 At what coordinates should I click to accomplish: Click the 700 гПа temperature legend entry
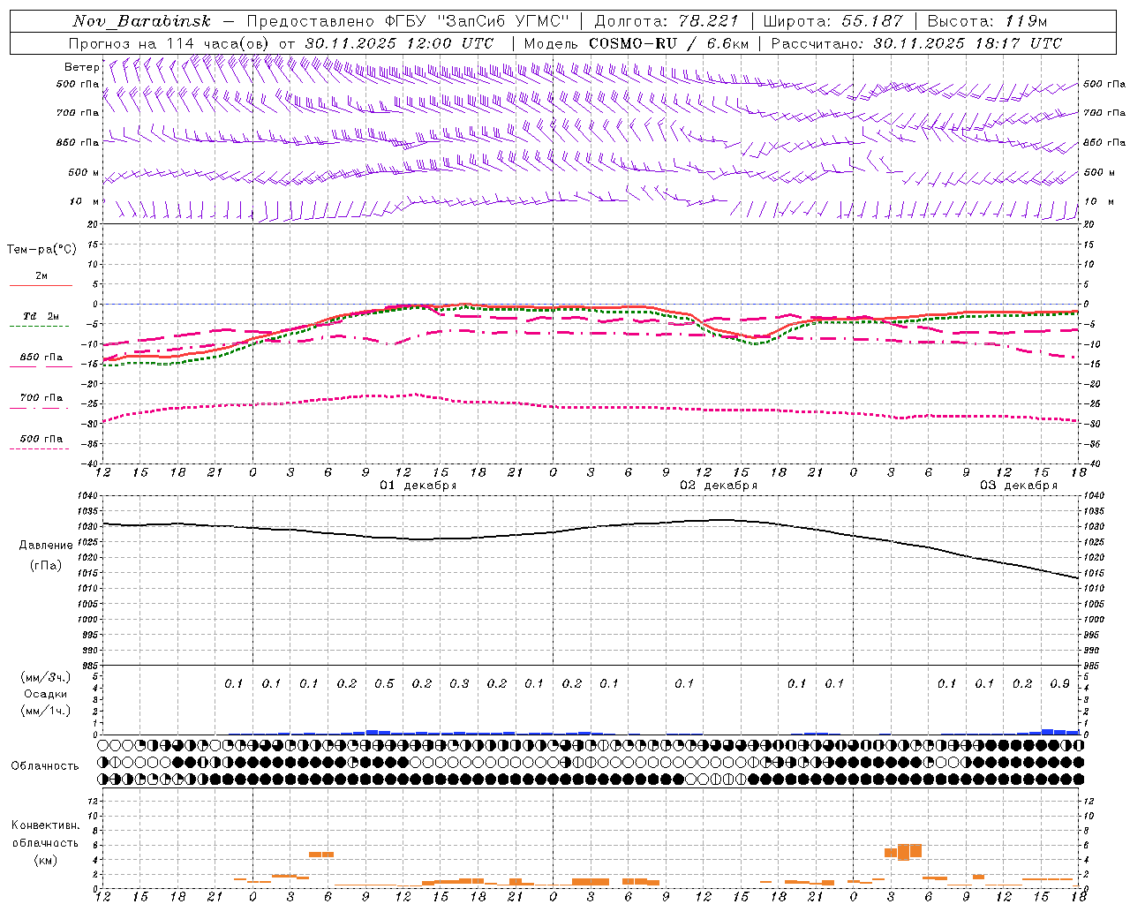coord(41,397)
